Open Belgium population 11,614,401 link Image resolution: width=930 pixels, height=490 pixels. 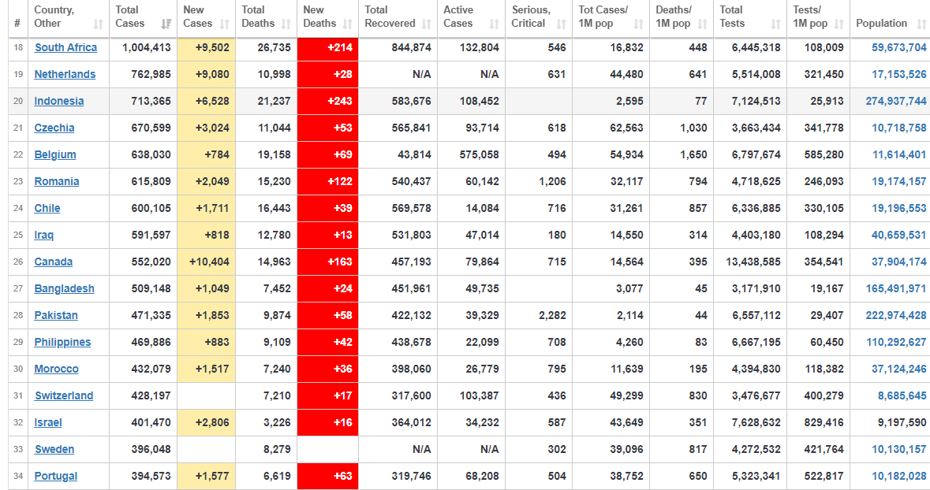point(899,154)
